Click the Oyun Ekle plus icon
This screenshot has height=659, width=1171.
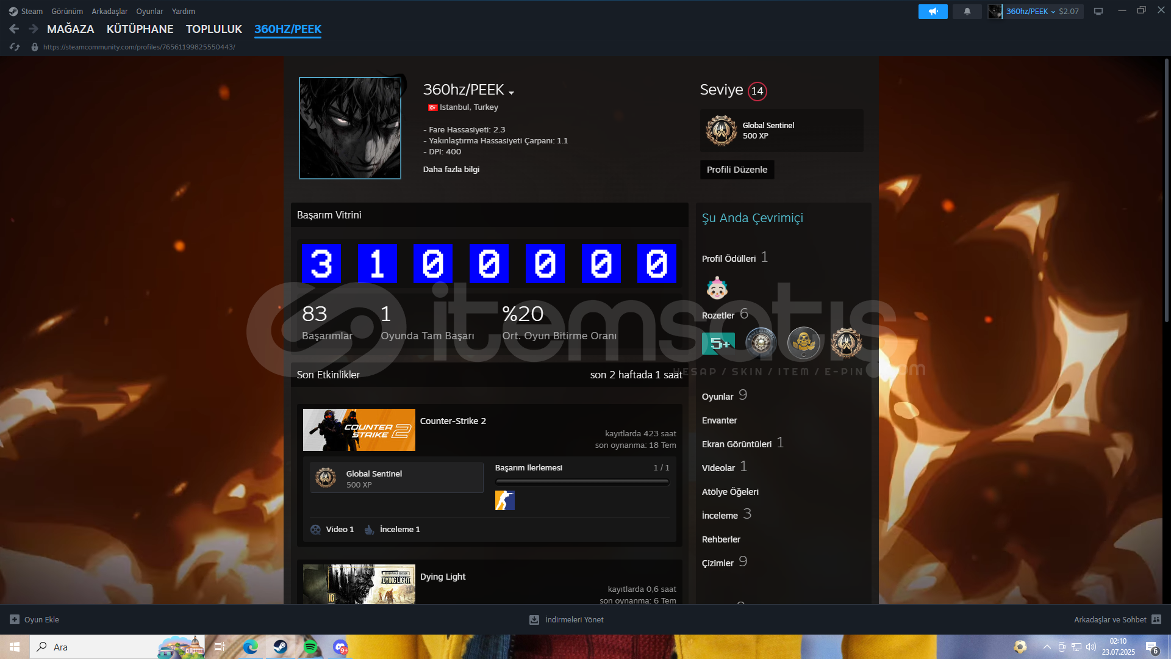15,619
